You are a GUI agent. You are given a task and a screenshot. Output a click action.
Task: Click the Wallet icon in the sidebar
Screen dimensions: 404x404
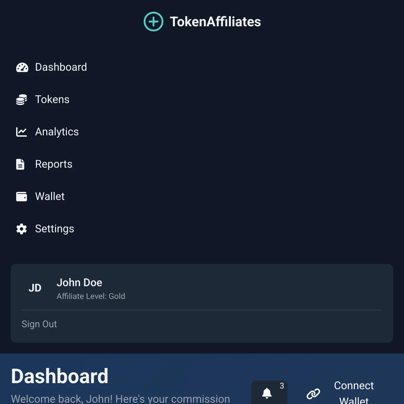tap(21, 196)
